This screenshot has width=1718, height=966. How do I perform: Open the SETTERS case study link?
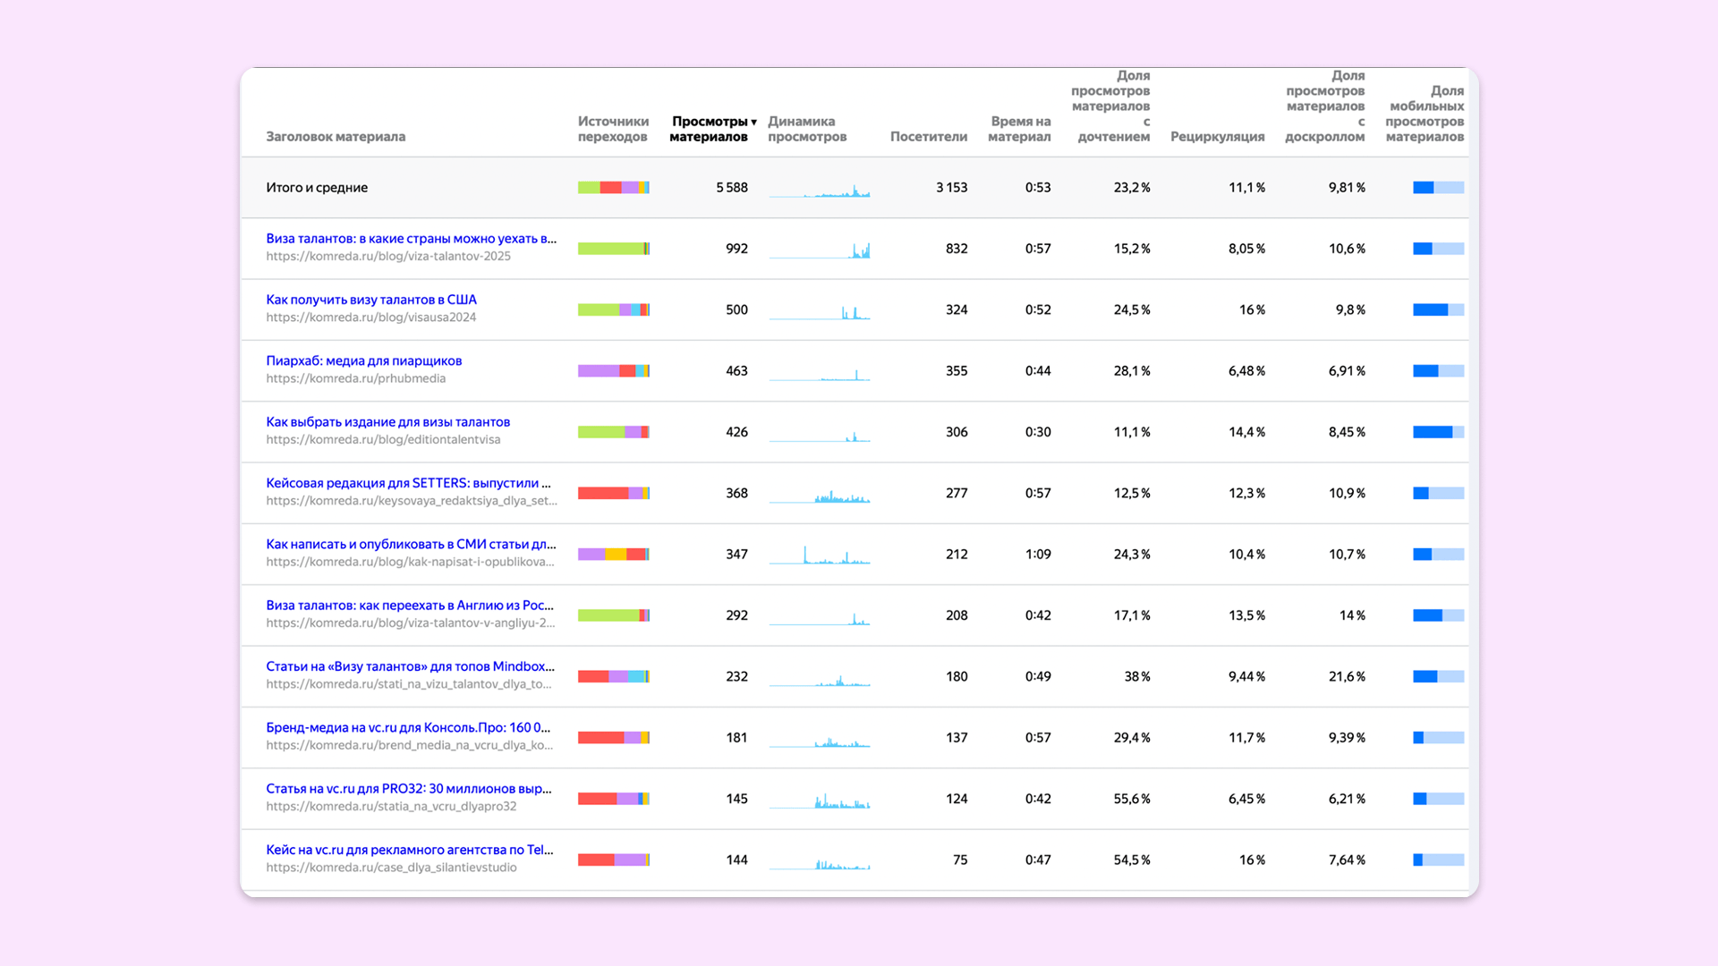point(408,483)
